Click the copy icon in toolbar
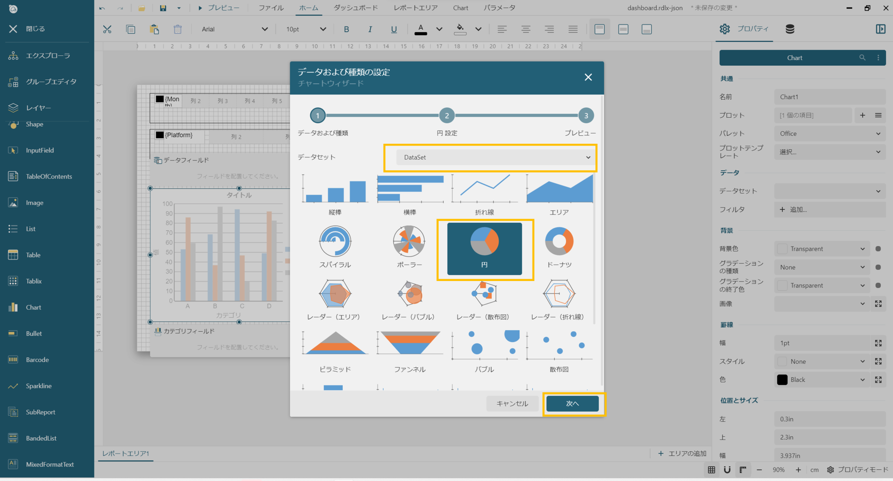The height and width of the screenshot is (481, 893). pos(131,29)
